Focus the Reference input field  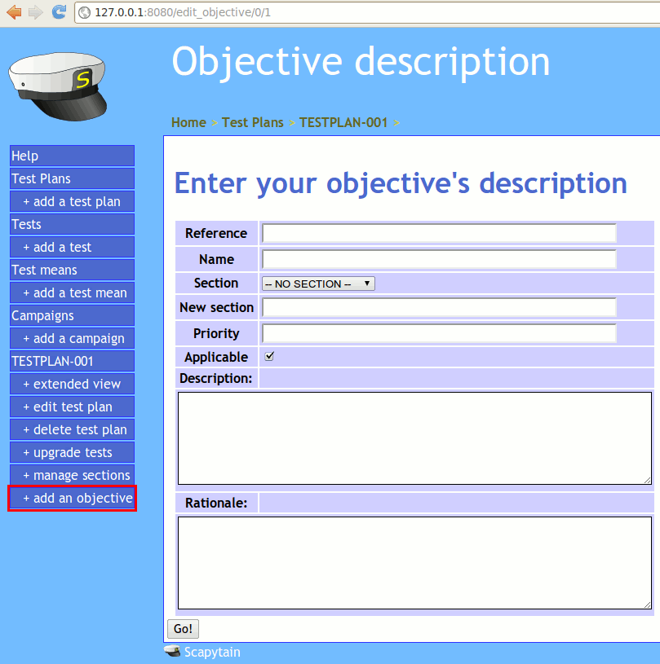[438, 233]
